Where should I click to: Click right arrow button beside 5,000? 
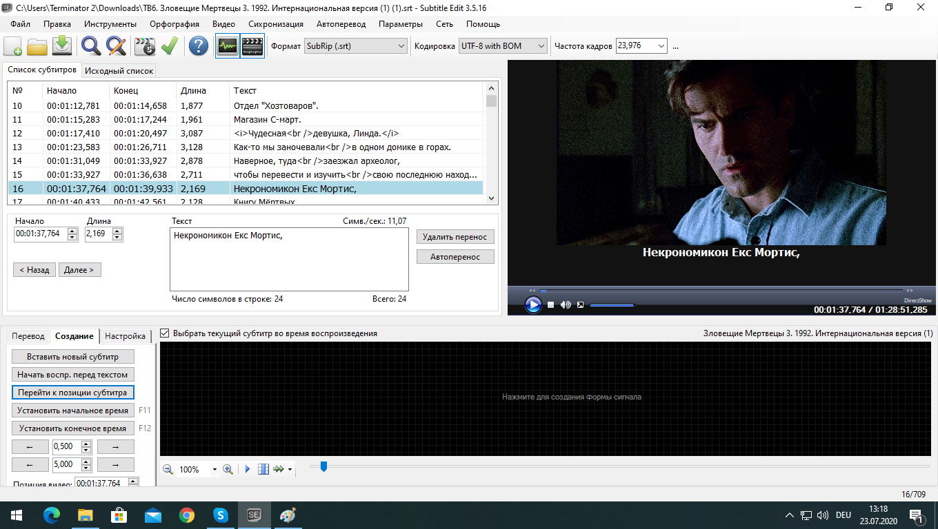116,465
